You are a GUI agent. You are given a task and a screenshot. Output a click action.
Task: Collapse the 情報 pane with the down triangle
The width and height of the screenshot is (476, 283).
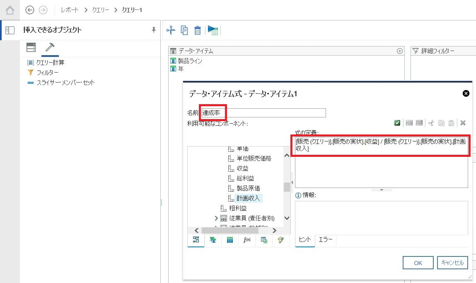382,190
